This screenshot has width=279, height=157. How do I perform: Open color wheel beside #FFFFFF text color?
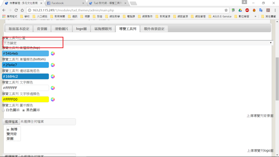(x=53, y=88)
